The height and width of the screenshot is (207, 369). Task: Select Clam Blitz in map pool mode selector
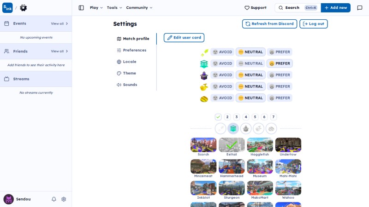coord(271,129)
